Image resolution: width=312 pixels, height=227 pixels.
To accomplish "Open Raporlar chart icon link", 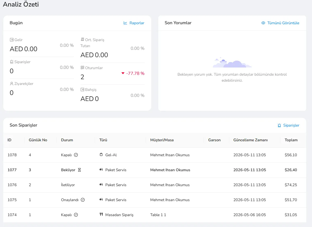I will [125, 23].
